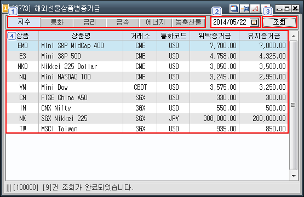Click the Nikkei 225 Dollar name cell
This screenshot has height=197, width=304.
coord(81,66)
